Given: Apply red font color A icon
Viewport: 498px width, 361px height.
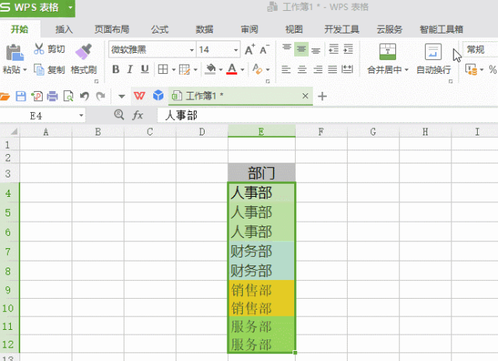Looking at the screenshot, I should click(232, 69).
